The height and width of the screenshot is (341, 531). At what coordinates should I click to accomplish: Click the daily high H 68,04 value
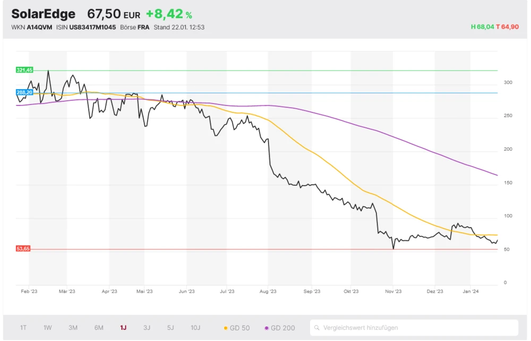[482, 27]
